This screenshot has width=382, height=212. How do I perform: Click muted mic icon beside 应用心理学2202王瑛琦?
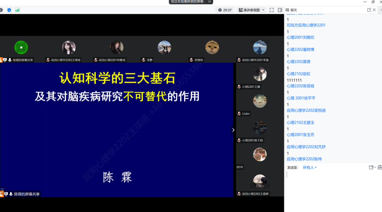point(48,60)
